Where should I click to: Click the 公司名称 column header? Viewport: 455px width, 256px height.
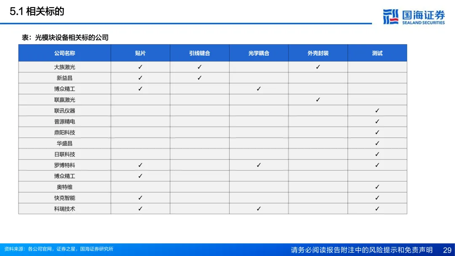click(64, 53)
